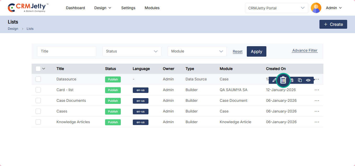Open three-dot actions menu for Knowledge Articles
This screenshot has width=355, height=166.
(x=317, y=122)
